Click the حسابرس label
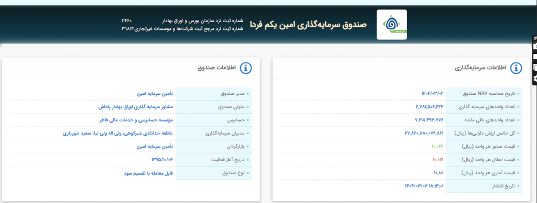 (237, 120)
